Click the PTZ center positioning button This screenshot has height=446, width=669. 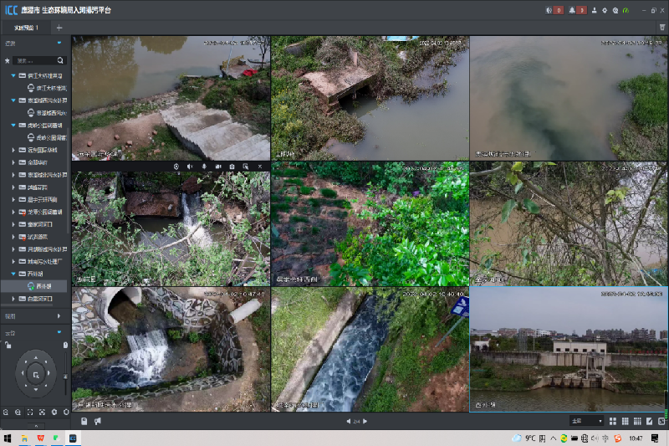tap(36, 374)
